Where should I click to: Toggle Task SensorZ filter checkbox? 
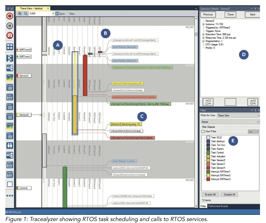click(208, 160)
